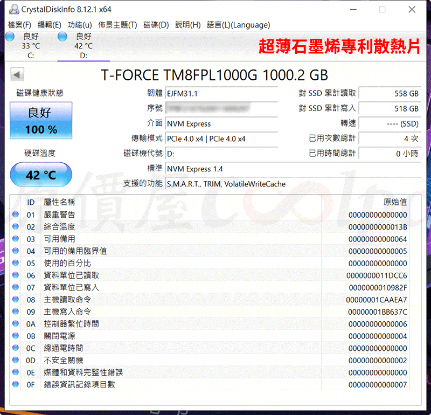Click status orb for 0B 關閉電源
Image resolution: width=431 pixels, height=415 pixels.
click(x=16, y=336)
